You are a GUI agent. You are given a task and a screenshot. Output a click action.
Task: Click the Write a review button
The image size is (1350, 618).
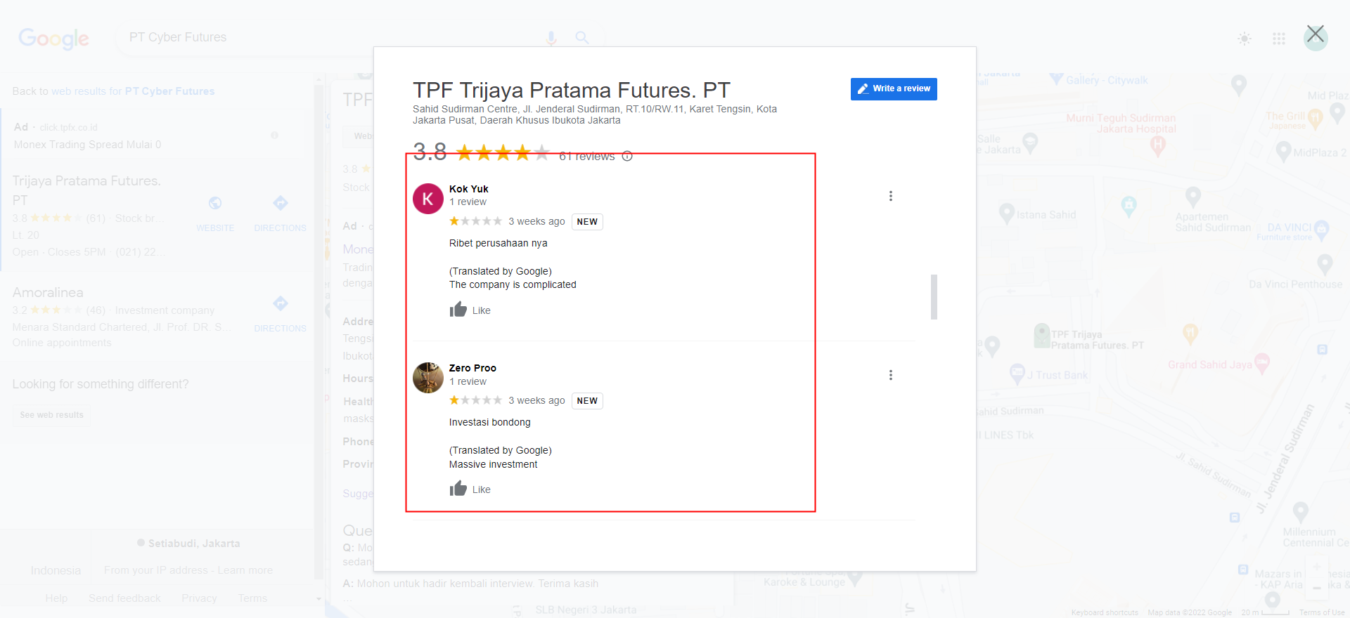[x=894, y=89]
